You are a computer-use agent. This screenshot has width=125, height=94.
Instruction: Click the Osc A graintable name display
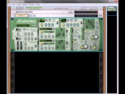46,29
